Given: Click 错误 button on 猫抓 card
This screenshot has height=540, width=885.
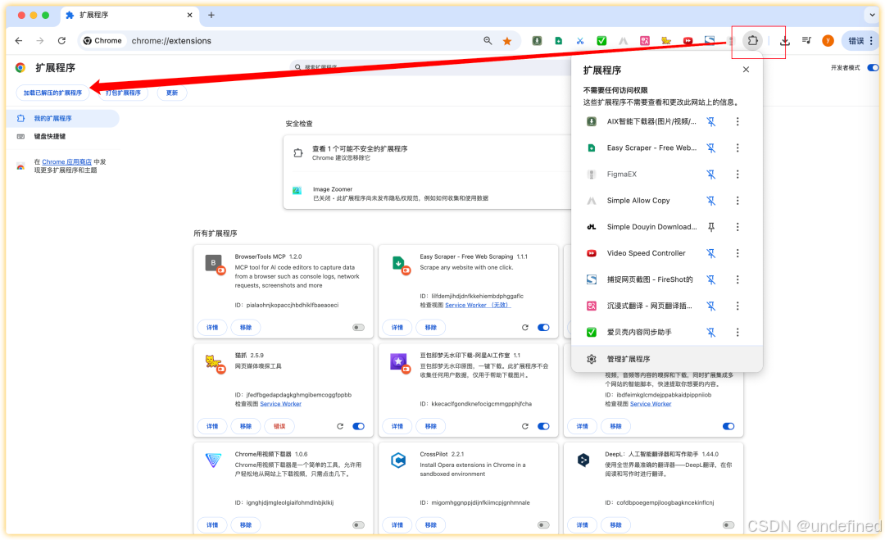Looking at the screenshot, I should coord(279,426).
